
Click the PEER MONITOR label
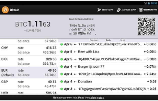(150, 10)
